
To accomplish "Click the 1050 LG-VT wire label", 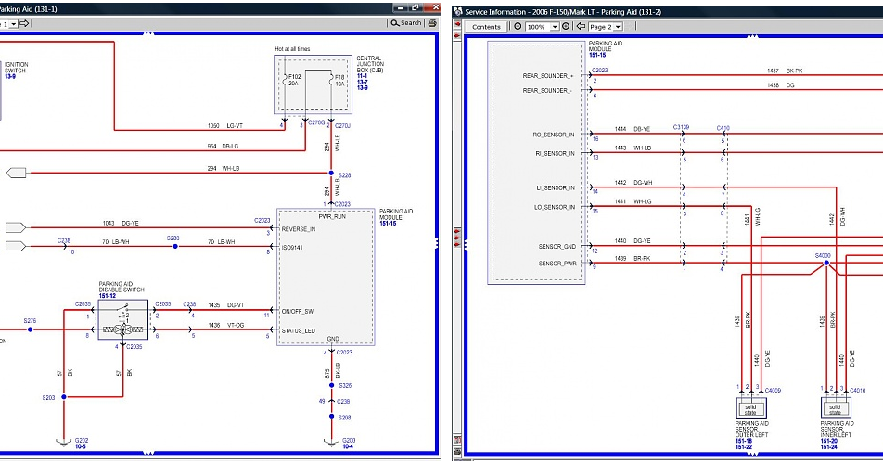I will (x=224, y=126).
